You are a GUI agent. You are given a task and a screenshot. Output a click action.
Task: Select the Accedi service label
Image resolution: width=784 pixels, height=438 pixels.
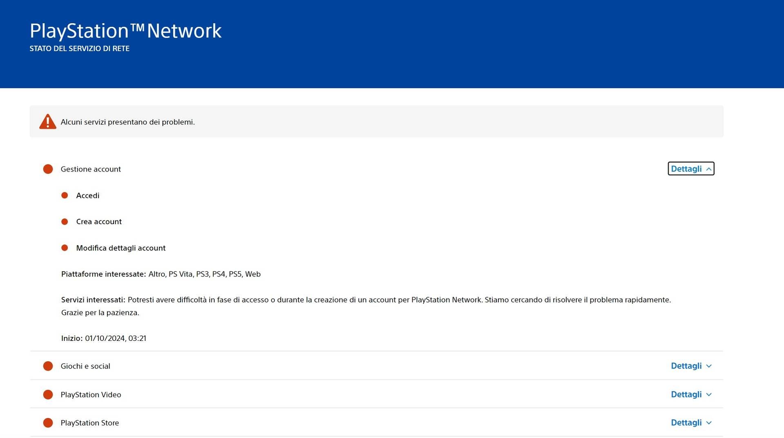click(88, 196)
